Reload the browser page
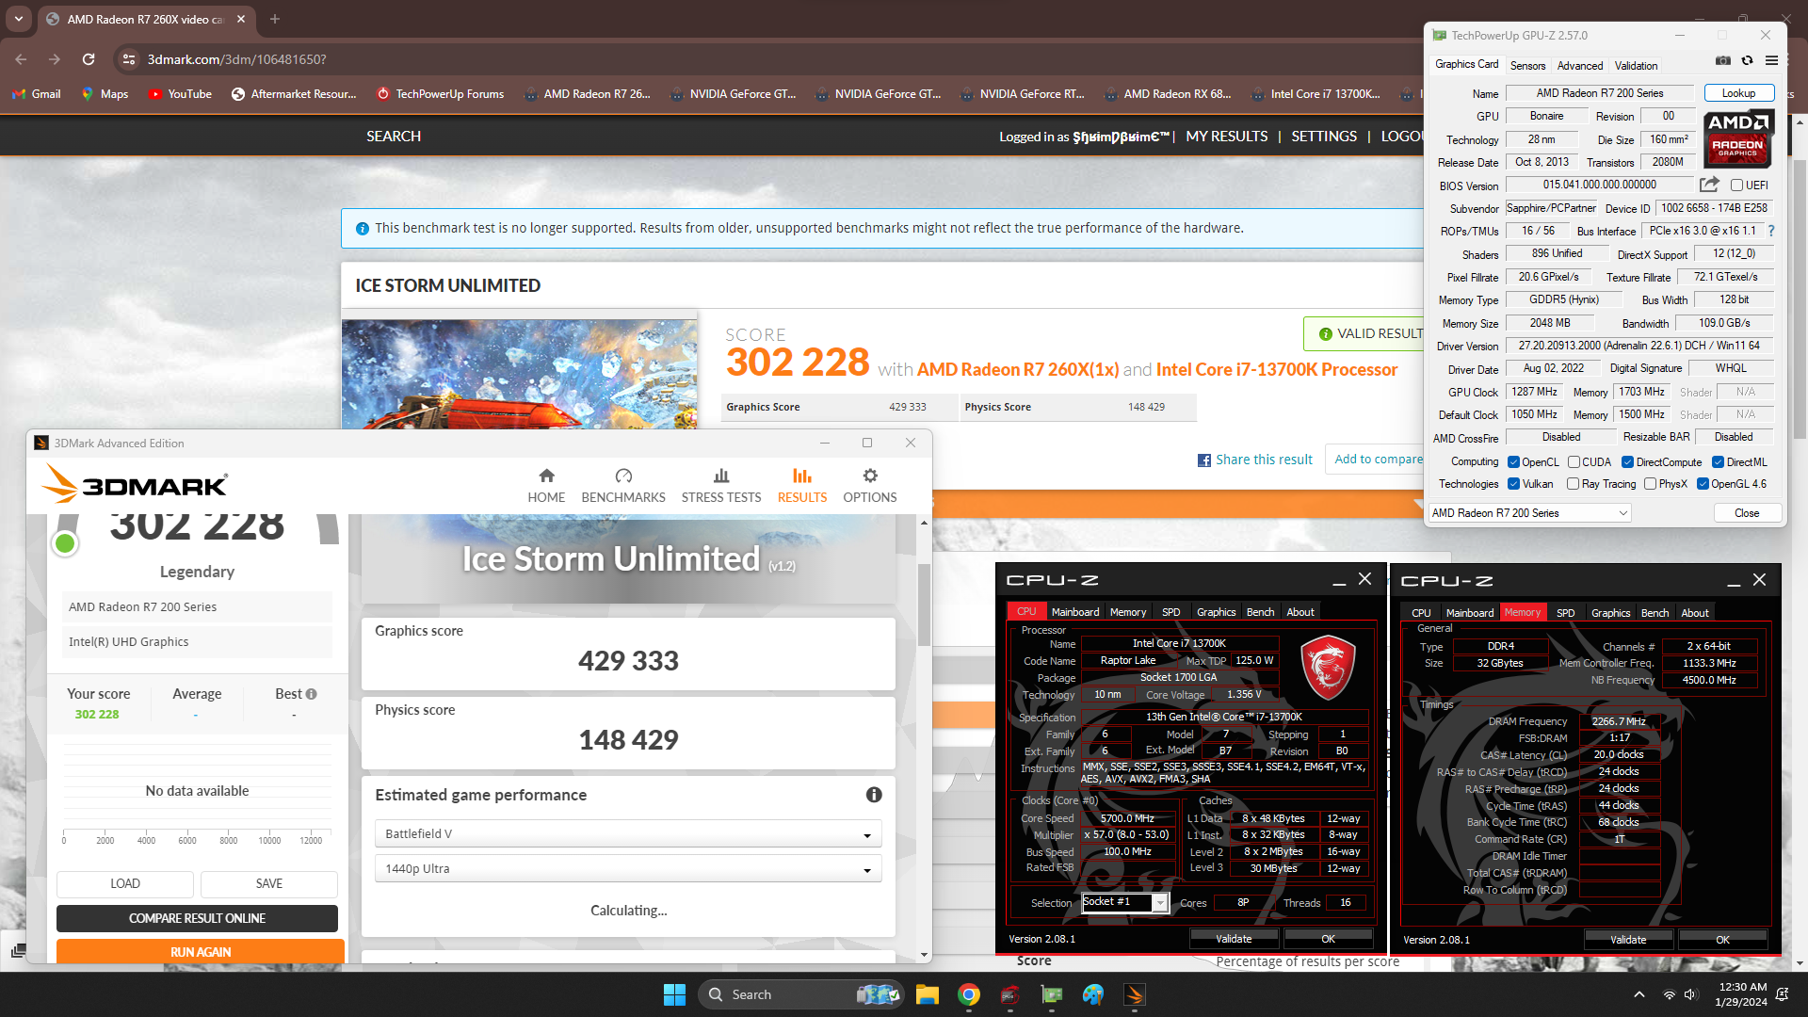The image size is (1808, 1017). point(89,59)
